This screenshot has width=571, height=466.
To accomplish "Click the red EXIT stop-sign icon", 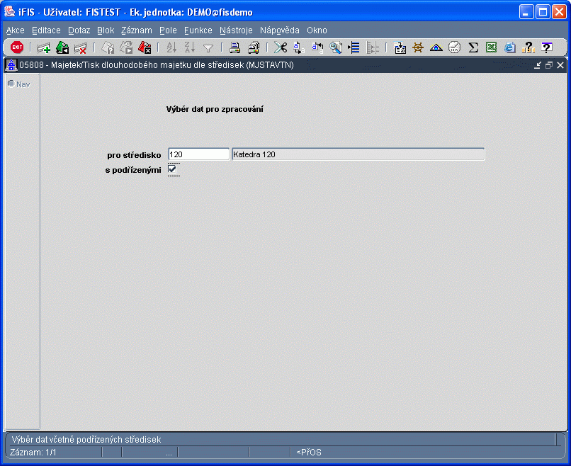I will pyautogui.click(x=17, y=47).
